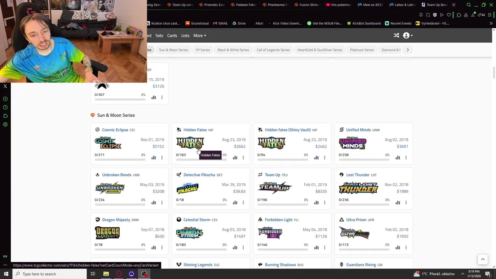Open stats chart for Unified Minds set
Image resolution: width=496 pixels, height=279 pixels.
tap(398, 158)
